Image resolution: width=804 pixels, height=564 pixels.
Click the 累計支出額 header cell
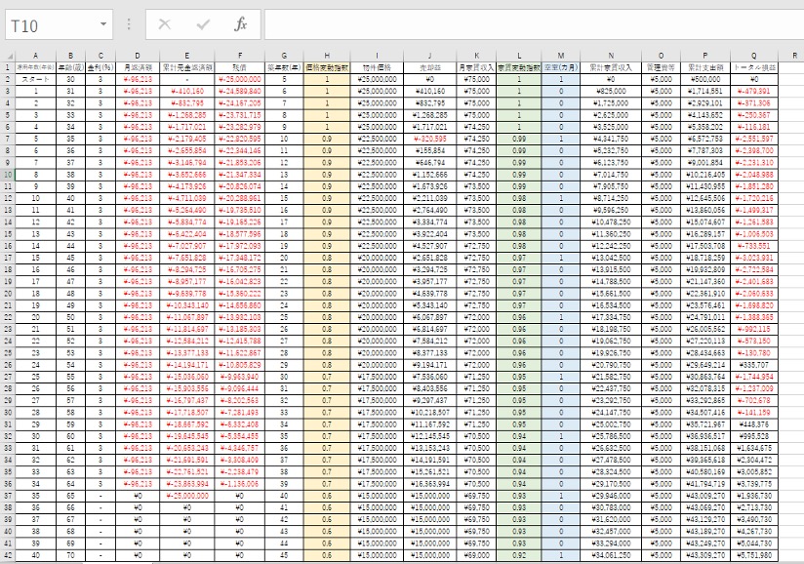coord(705,67)
